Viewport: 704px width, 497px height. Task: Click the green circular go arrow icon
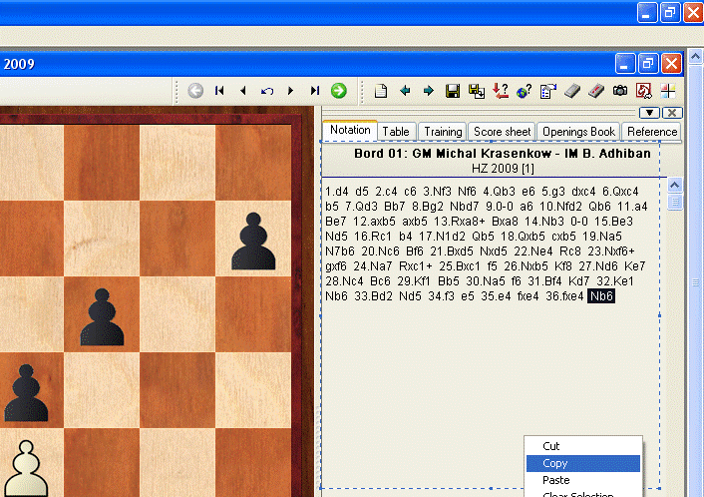(x=339, y=91)
